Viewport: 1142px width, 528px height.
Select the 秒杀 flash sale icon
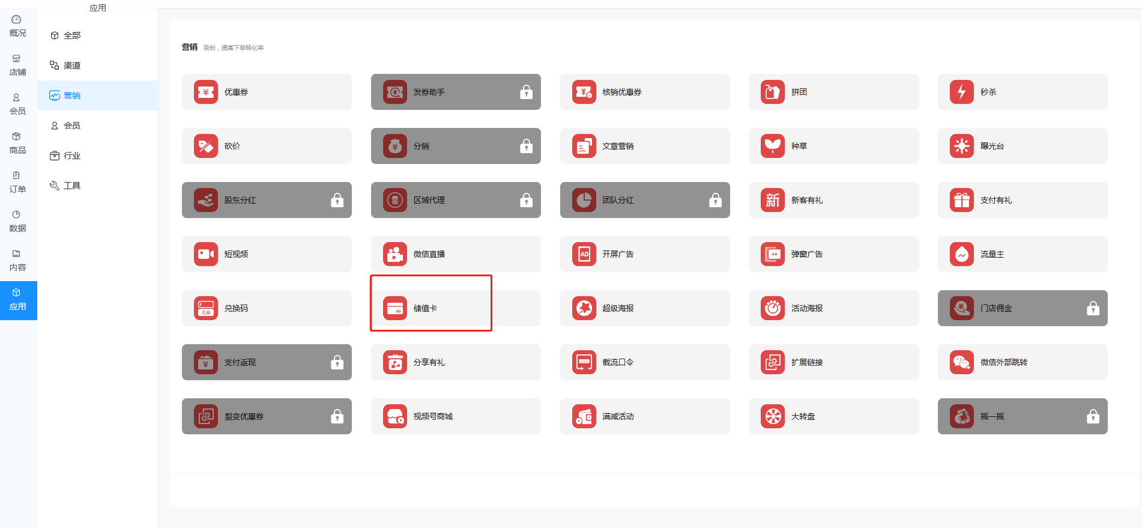[962, 92]
